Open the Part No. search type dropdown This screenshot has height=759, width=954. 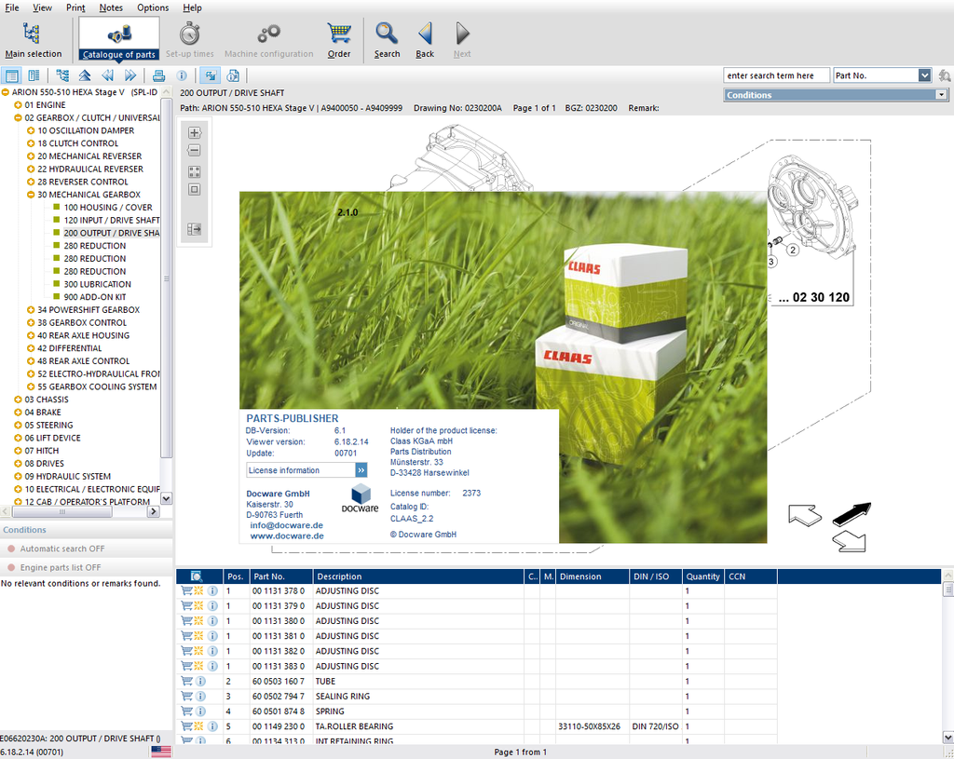(x=925, y=75)
